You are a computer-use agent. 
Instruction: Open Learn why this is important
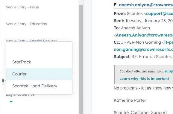(x=144, y=79)
